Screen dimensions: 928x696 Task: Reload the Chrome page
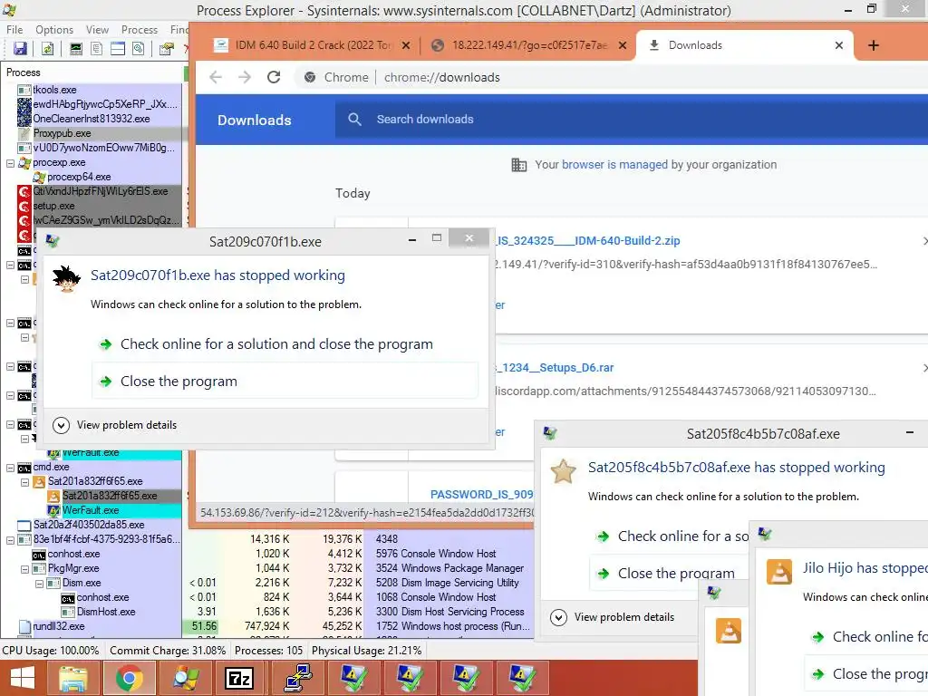click(274, 77)
